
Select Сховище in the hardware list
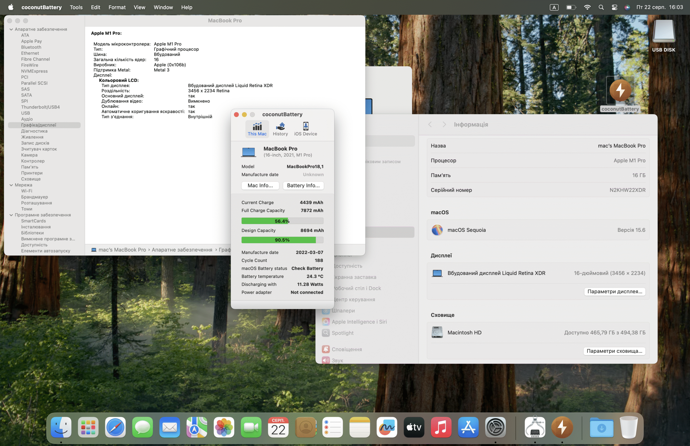(x=31, y=179)
